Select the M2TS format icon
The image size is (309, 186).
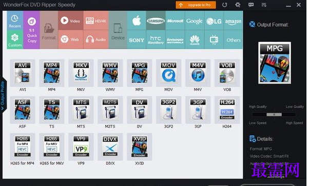tap(110, 110)
